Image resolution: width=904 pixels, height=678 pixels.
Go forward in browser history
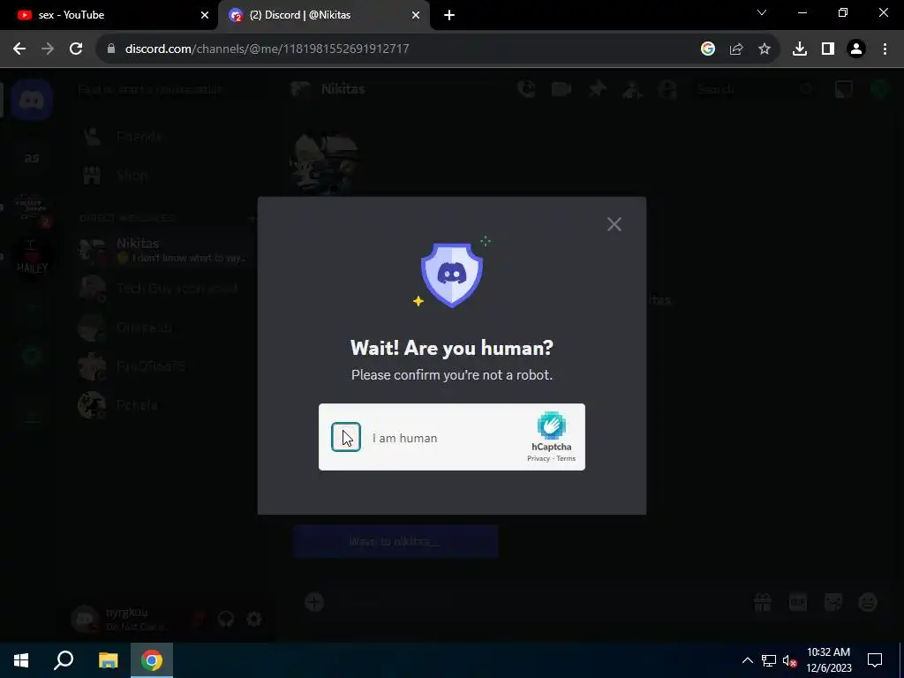pos(48,49)
